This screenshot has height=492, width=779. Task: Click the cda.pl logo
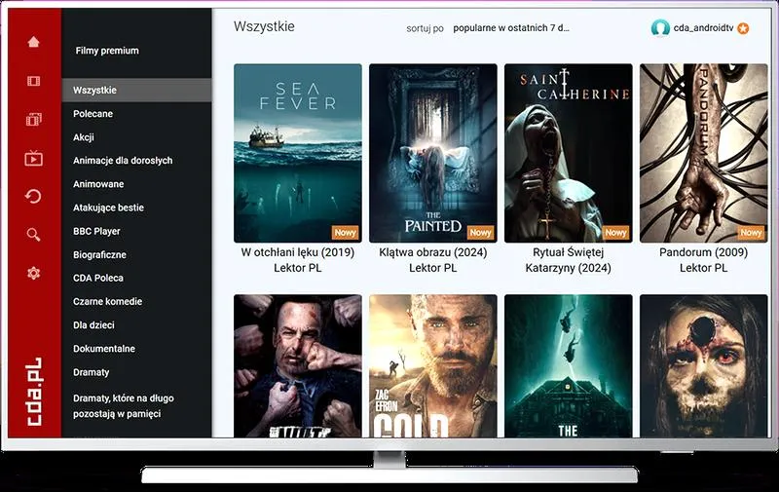(34, 392)
